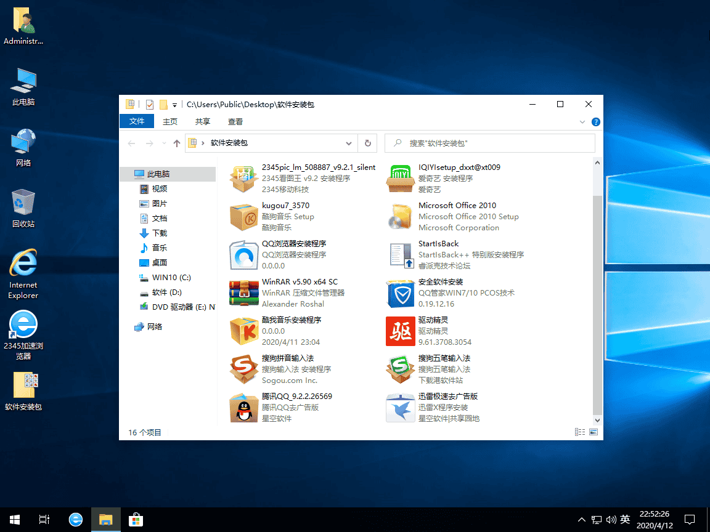Open the 查看 ribbon tab
The image size is (710, 532).
[235, 122]
